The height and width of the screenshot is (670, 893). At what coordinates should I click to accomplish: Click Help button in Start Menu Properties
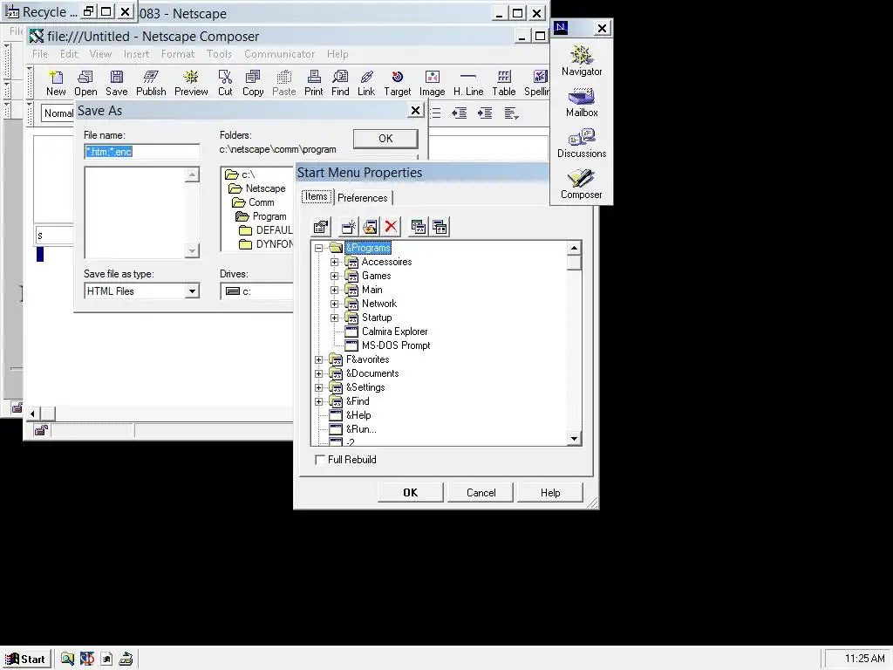550,493
